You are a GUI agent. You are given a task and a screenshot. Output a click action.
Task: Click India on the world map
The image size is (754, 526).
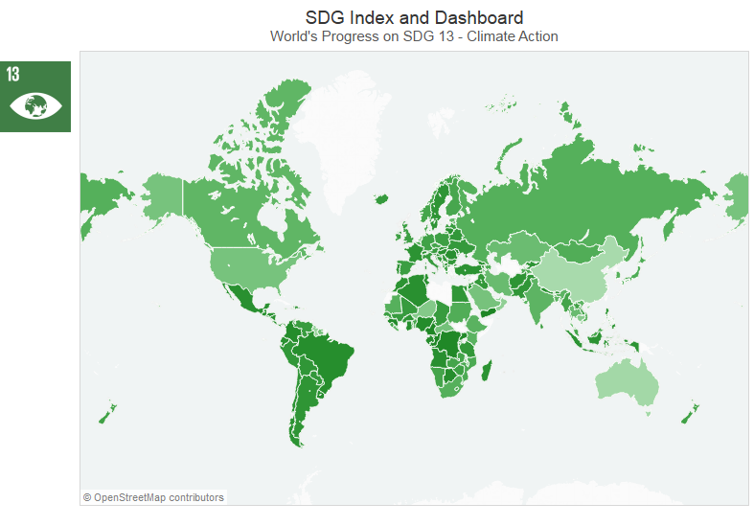point(541,301)
